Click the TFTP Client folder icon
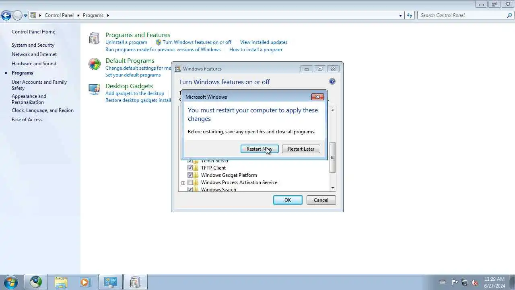This screenshot has height=290, width=515. [x=196, y=168]
